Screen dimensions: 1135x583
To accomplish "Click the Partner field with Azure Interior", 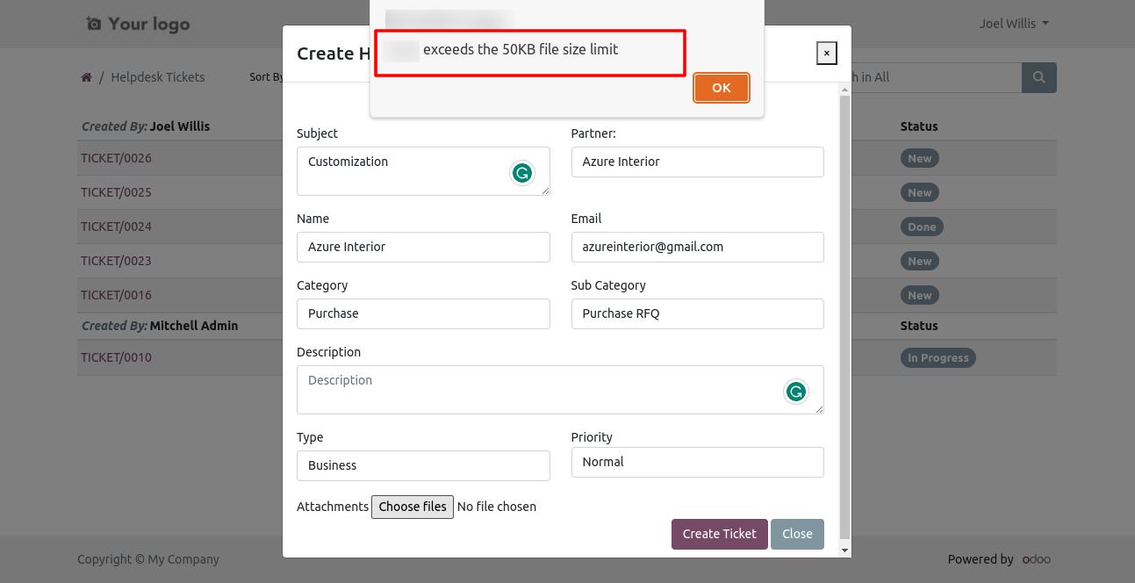I will [697, 162].
